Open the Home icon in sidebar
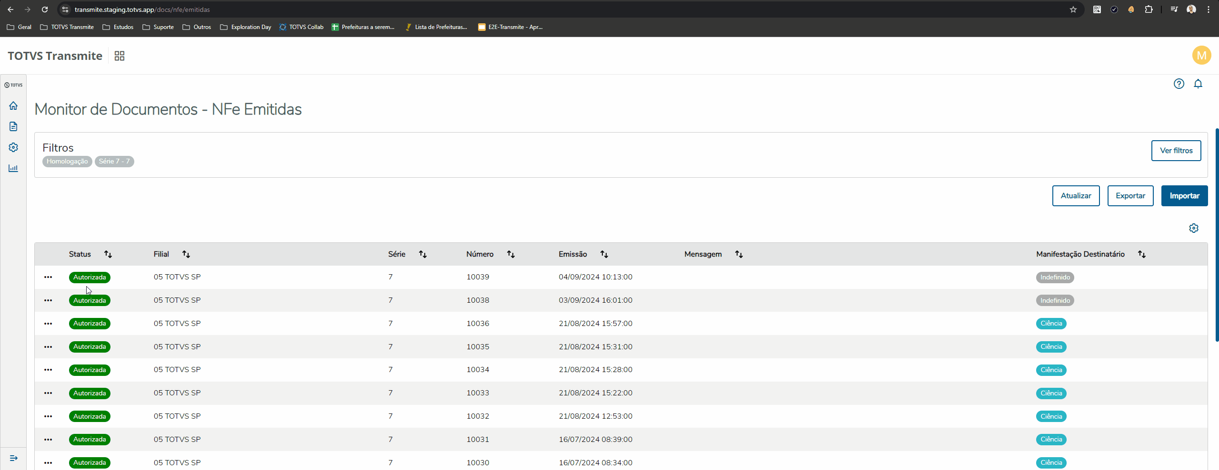This screenshot has height=470, width=1219. [x=13, y=106]
